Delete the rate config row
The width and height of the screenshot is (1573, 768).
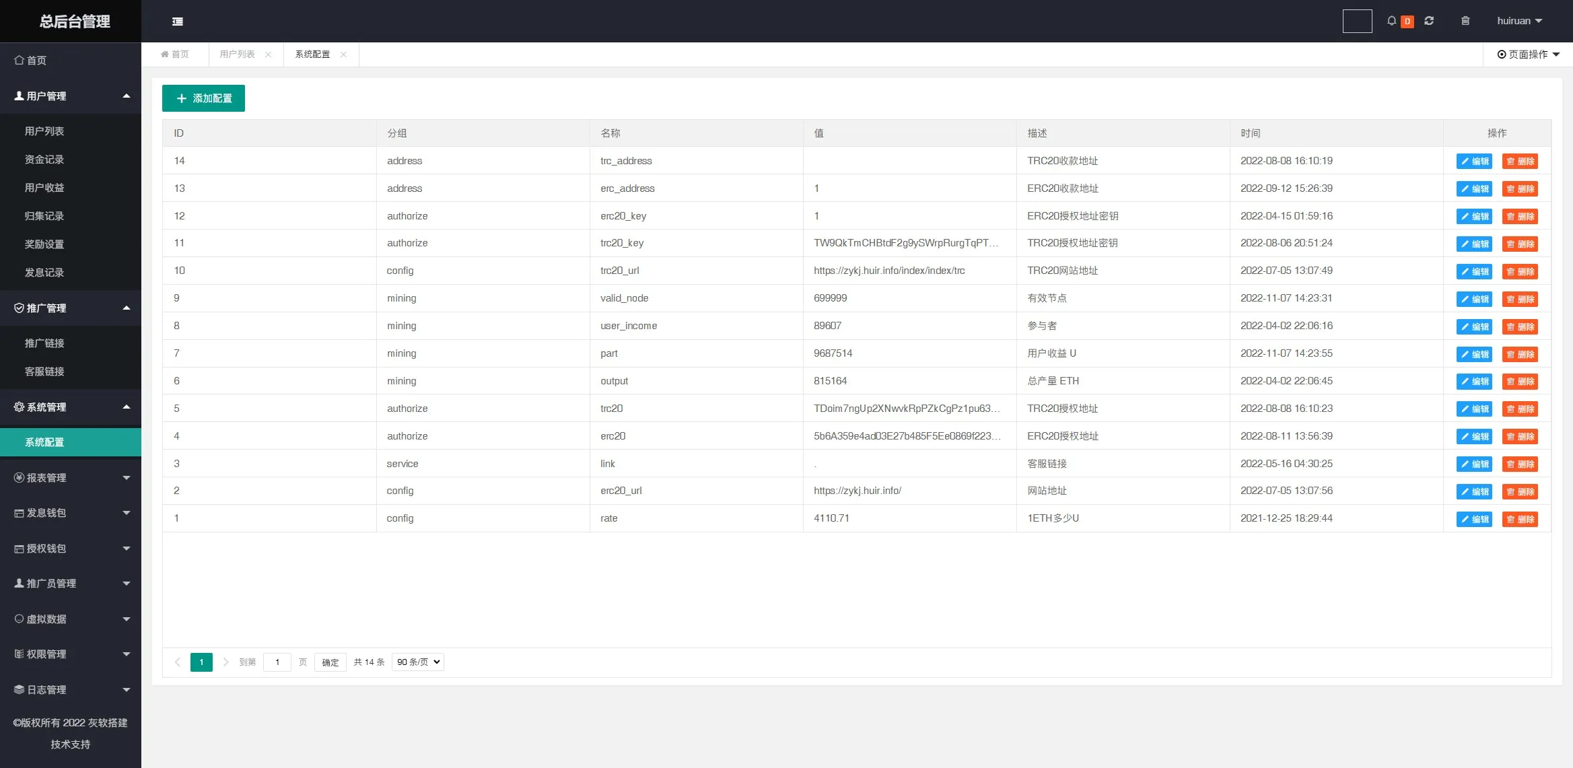[x=1520, y=519]
